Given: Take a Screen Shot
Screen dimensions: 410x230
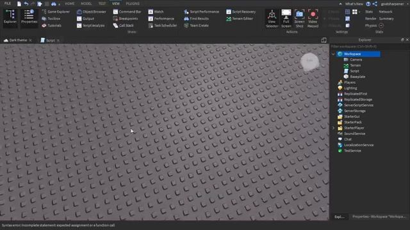Looking at the screenshot, I should click(x=299, y=19).
